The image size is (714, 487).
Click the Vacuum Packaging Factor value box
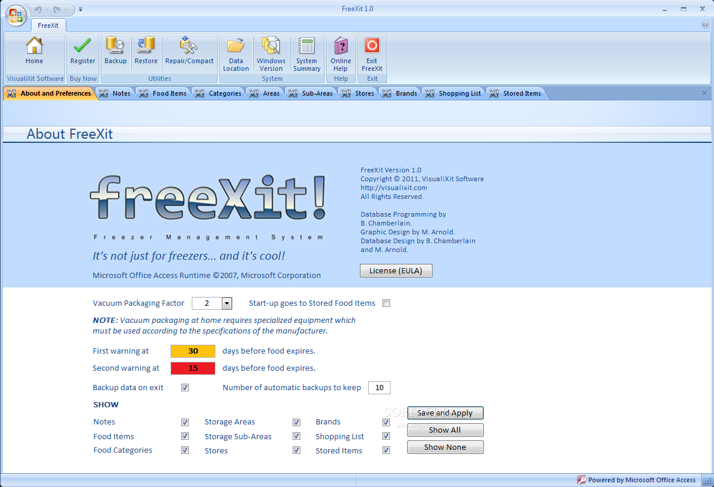click(207, 303)
